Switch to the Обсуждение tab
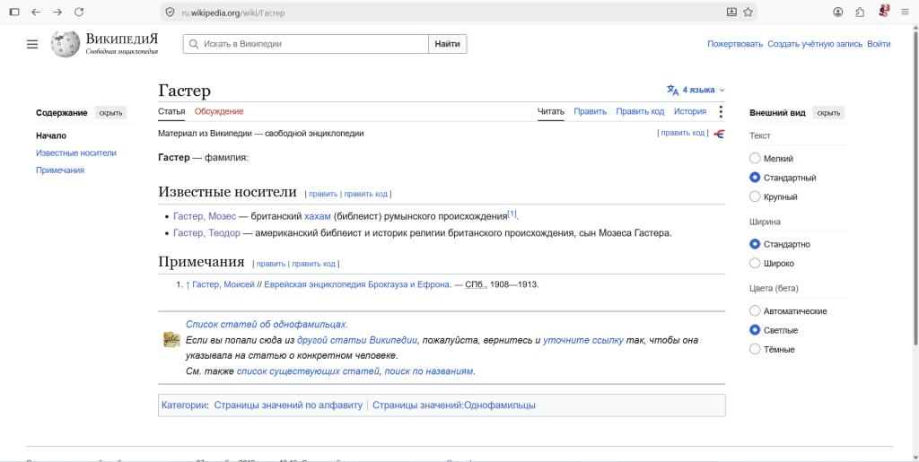The image size is (919, 462). coord(219,111)
